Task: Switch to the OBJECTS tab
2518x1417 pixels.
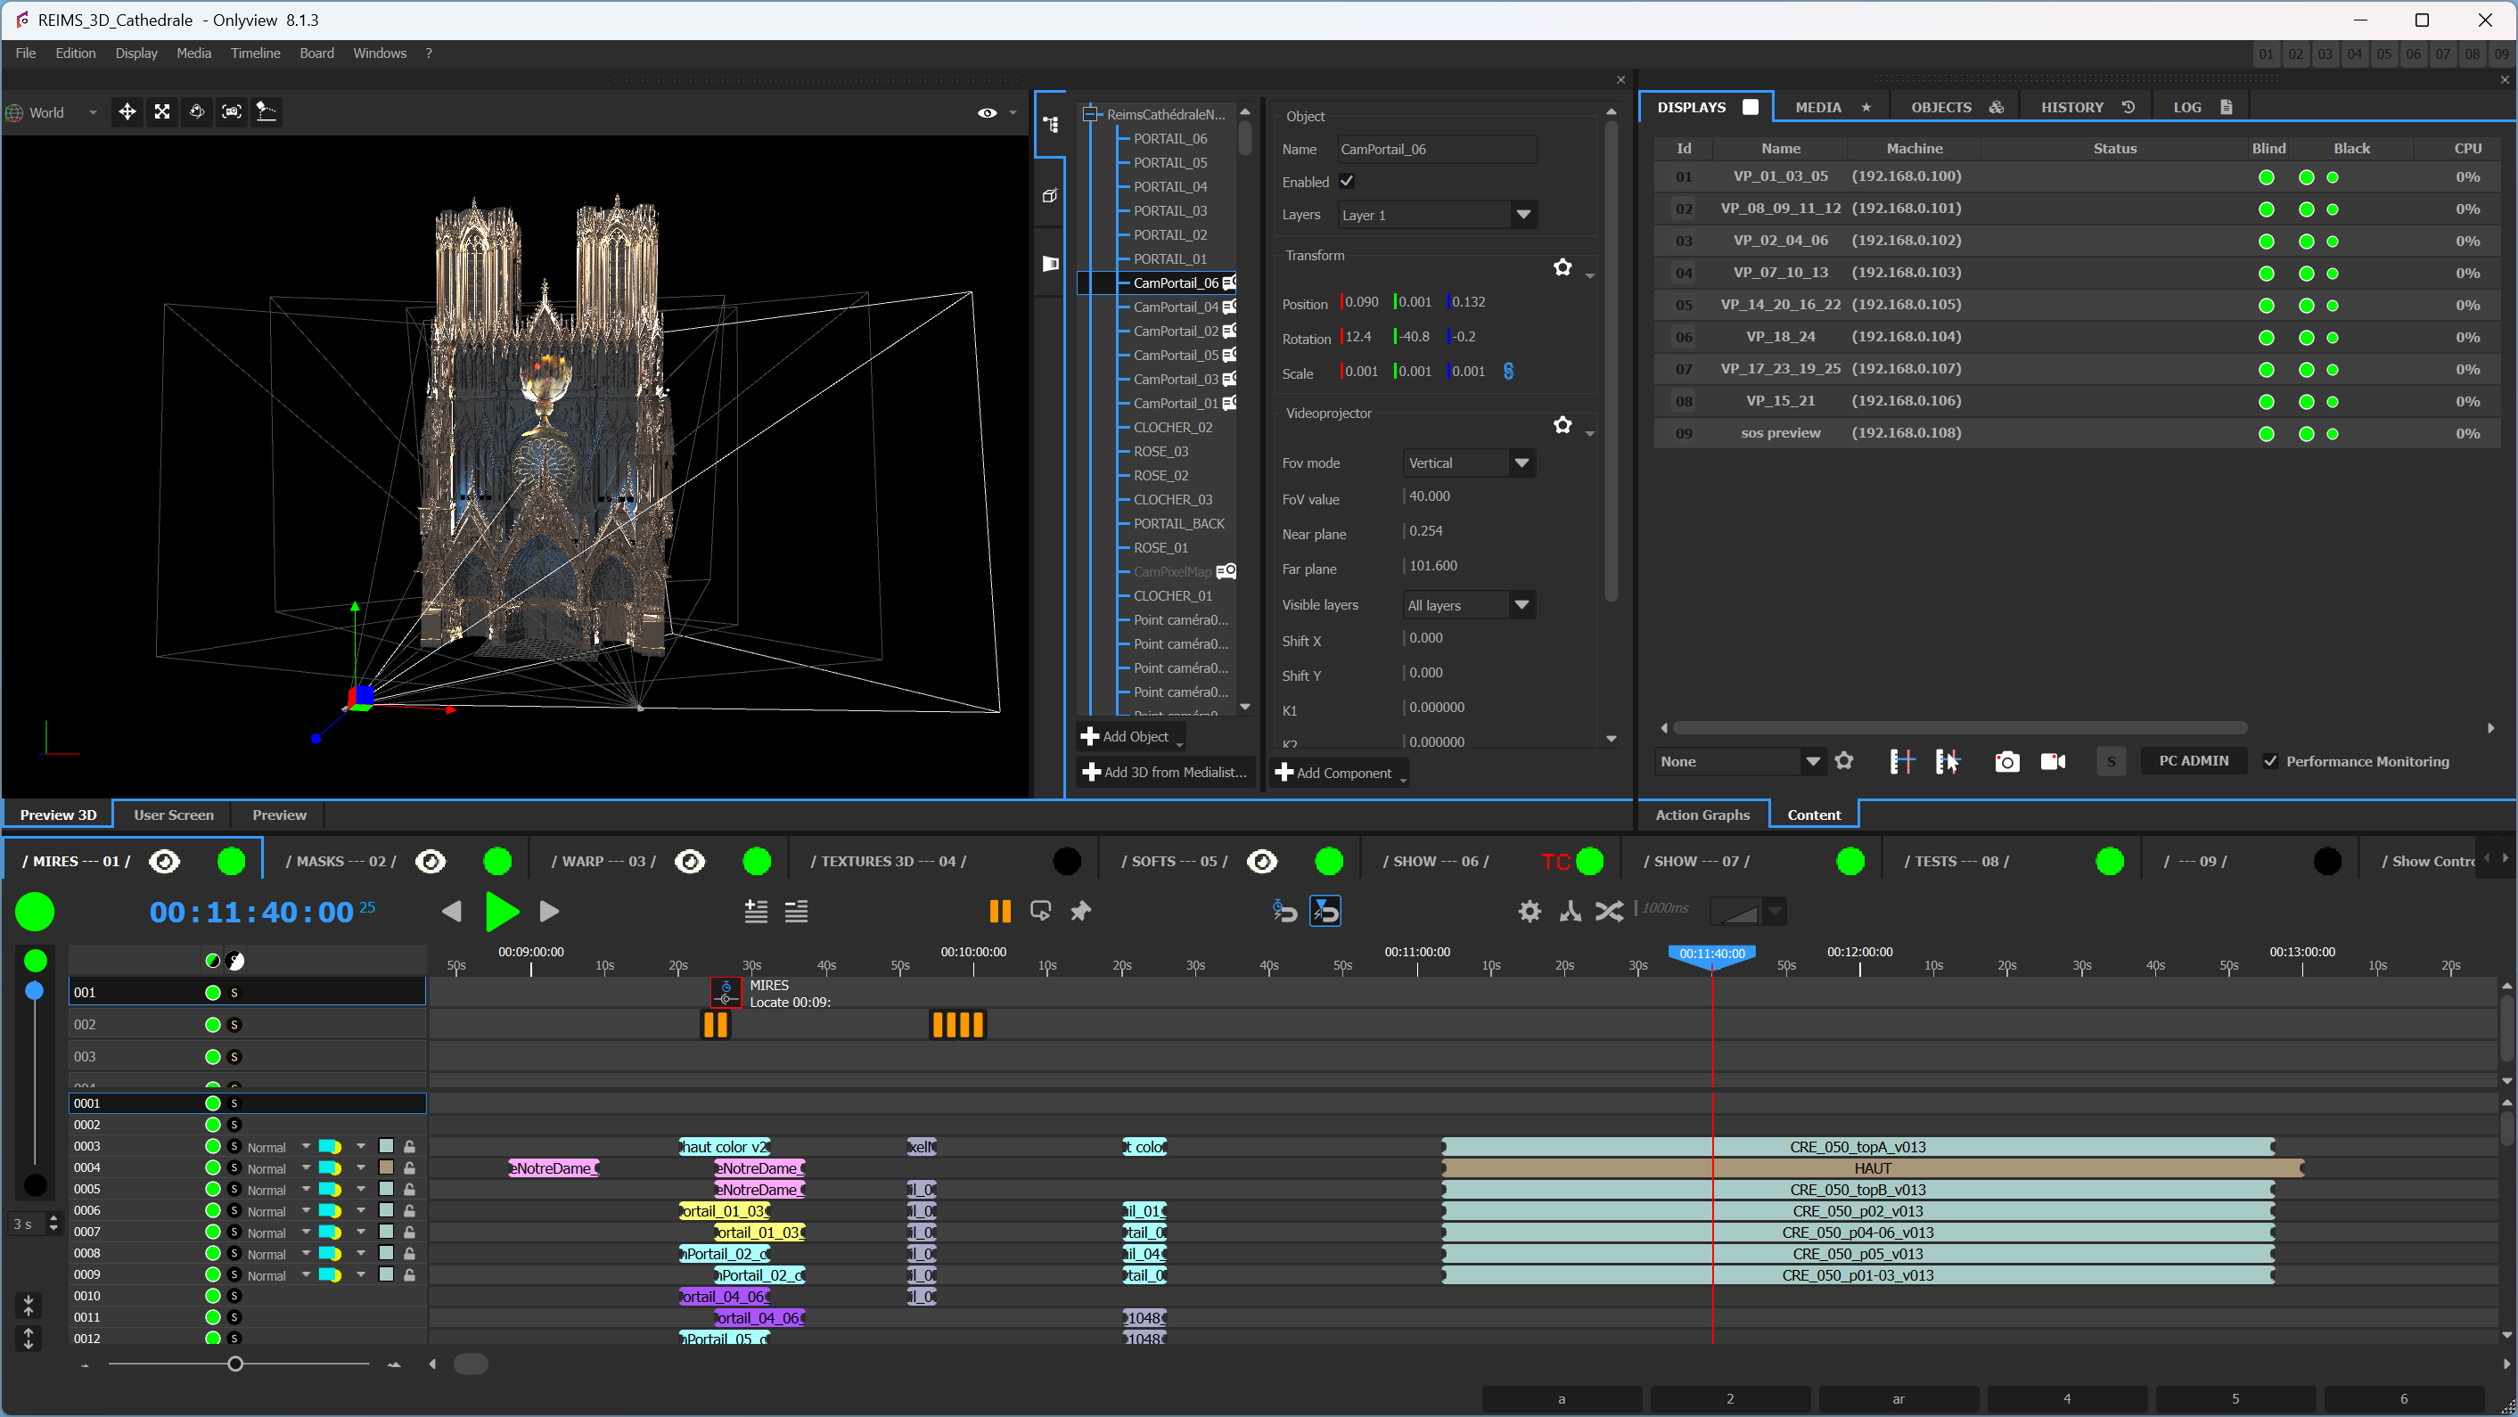Action: pyautogui.click(x=1940, y=108)
